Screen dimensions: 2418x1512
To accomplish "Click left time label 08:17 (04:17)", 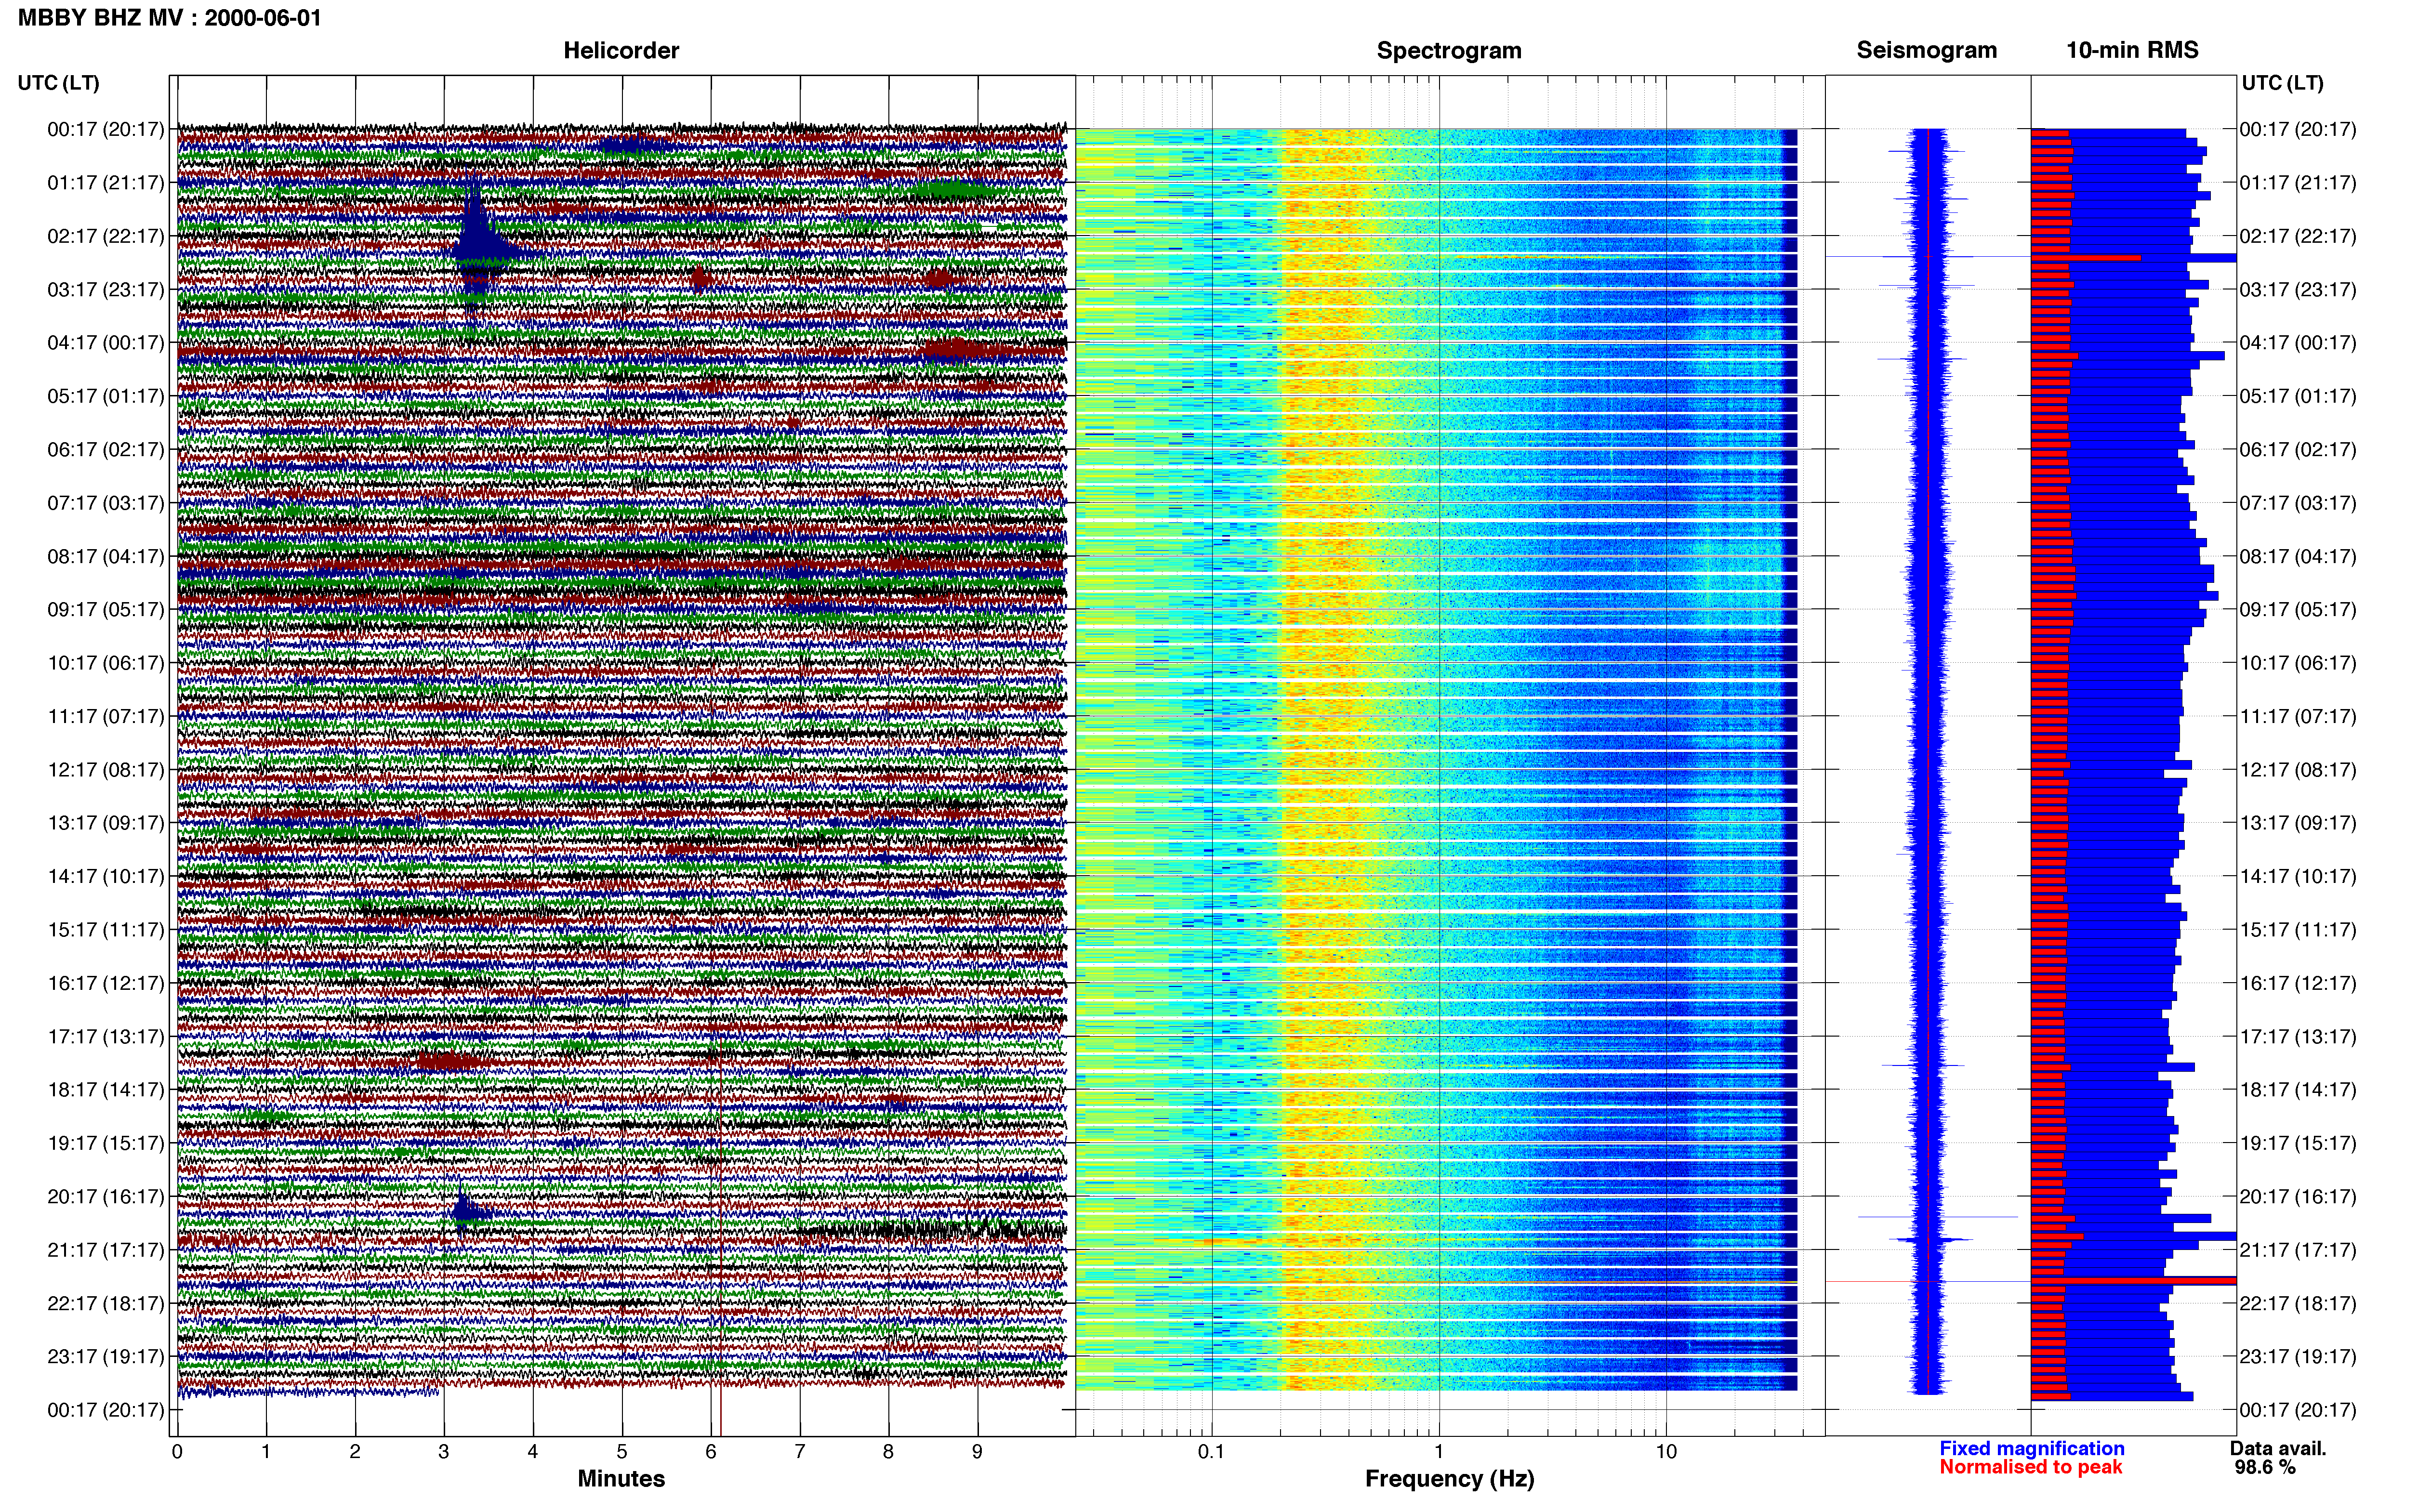I will point(106,556).
